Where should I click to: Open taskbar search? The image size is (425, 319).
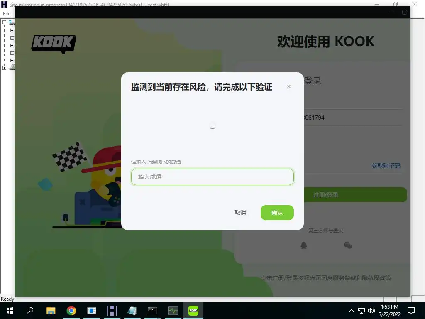click(x=30, y=311)
